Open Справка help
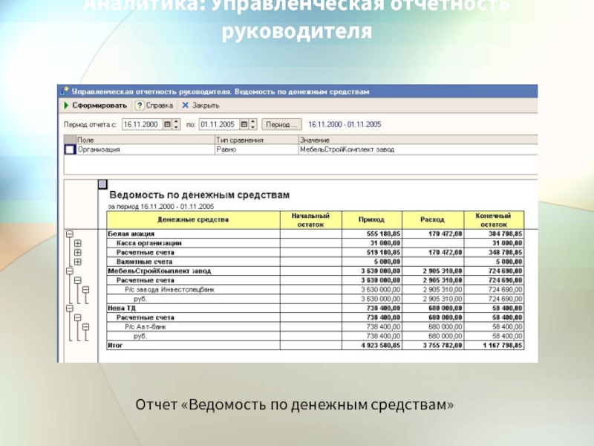This screenshot has width=594, height=446. (x=154, y=106)
